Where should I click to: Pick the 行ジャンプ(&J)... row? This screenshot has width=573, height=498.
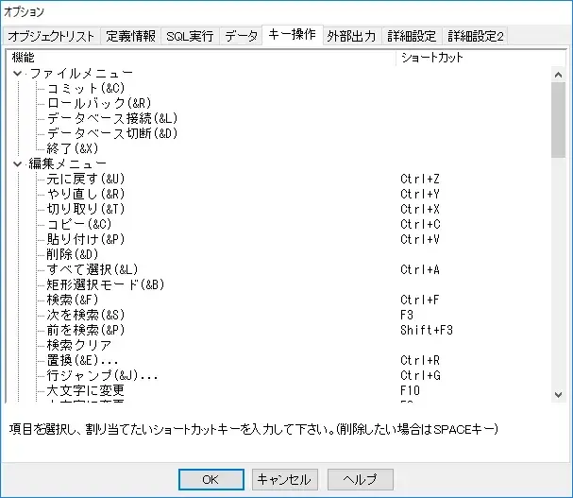tap(102, 375)
